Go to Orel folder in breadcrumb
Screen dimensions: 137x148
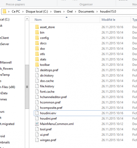70,11
